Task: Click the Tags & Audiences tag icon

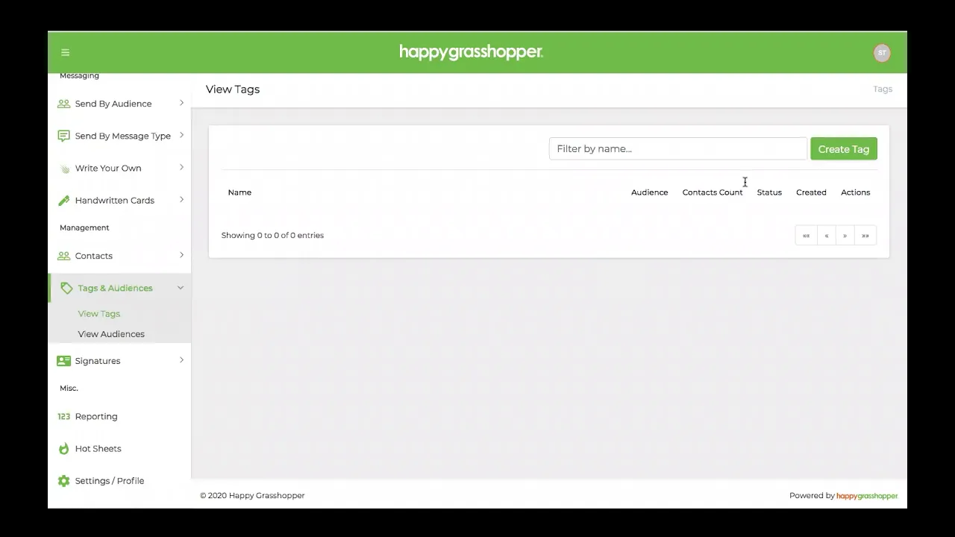Action: [66, 288]
